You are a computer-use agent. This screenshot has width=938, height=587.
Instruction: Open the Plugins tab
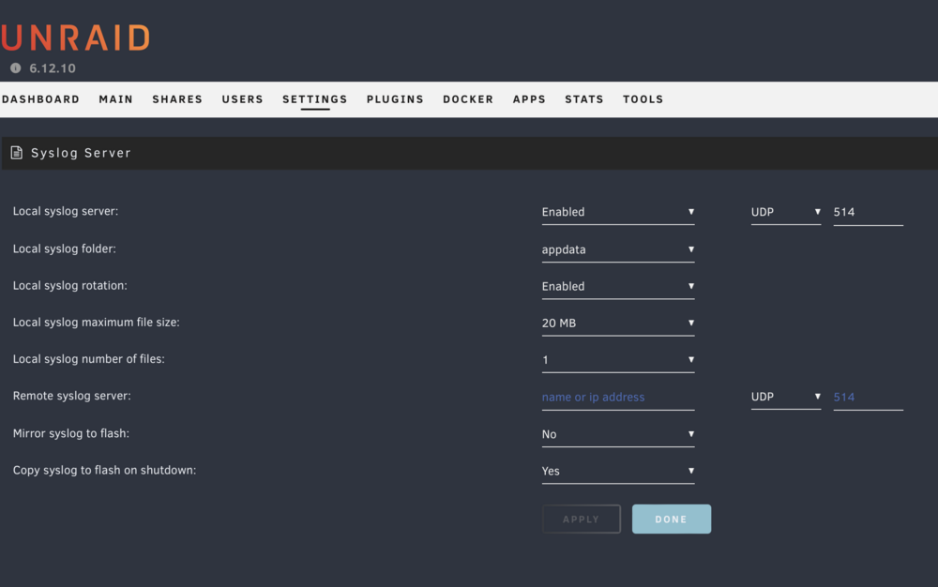pyautogui.click(x=395, y=99)
